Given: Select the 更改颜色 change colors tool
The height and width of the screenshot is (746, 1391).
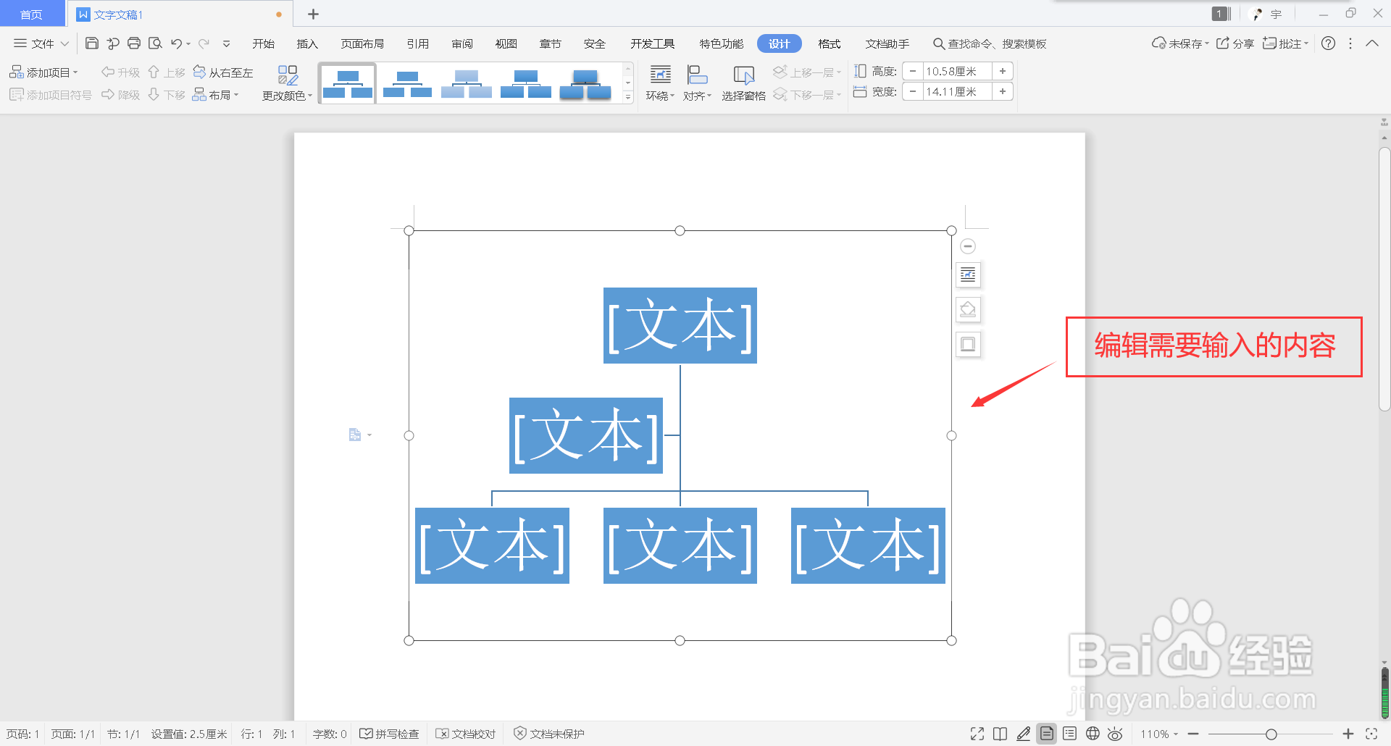Looking at the screenshot, I should (288, 81).
